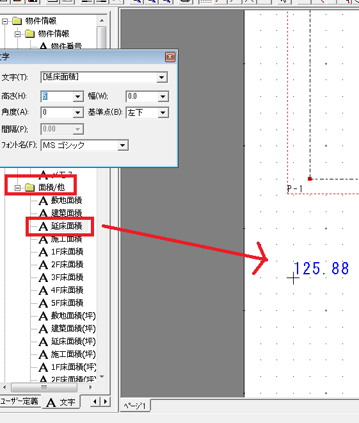Click in the 幅(W) input field
The image size is (359, 423).
click(142, 96)
